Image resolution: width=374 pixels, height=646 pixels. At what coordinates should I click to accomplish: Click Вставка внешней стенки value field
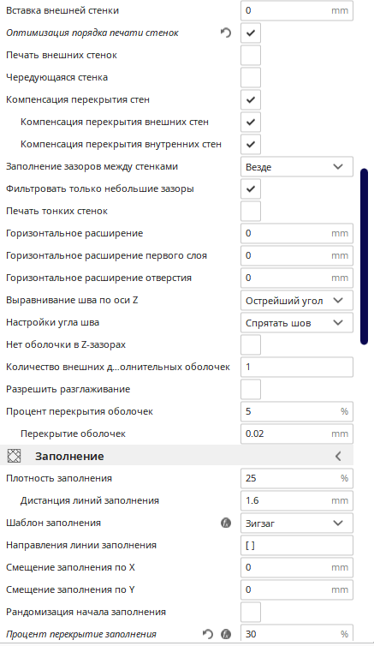click(297, 10)
